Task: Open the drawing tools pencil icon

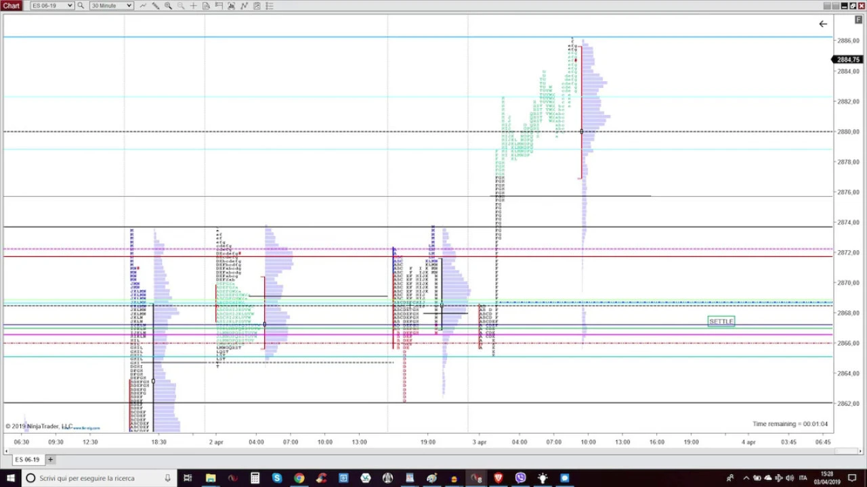Action: click(x=156, y=5)
